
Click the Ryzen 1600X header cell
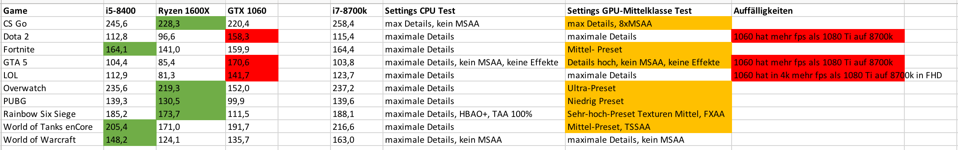(x=191, y=10)
